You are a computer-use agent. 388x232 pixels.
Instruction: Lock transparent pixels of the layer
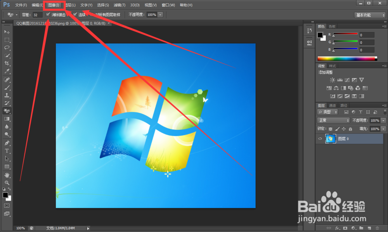330,129
